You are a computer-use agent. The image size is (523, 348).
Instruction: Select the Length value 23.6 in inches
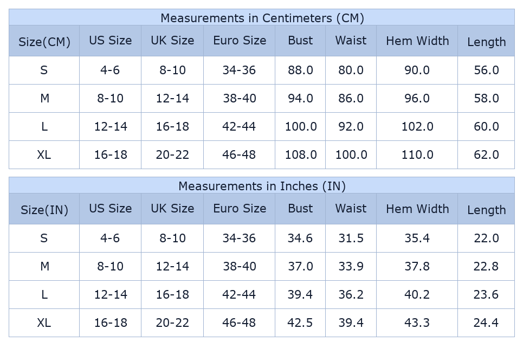[486, 295]
